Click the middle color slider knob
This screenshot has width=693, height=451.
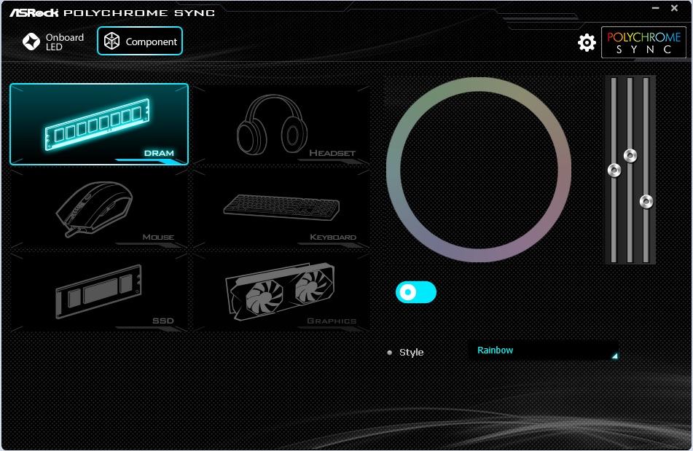(x=630, y=155)
